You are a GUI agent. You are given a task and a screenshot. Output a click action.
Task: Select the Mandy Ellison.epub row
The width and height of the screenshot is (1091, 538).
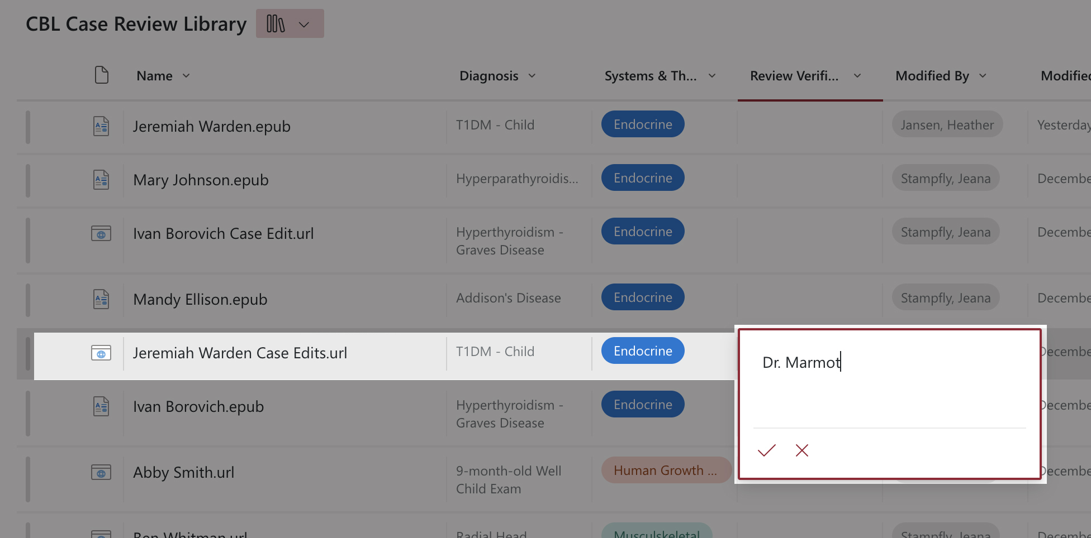coord(28,300)
